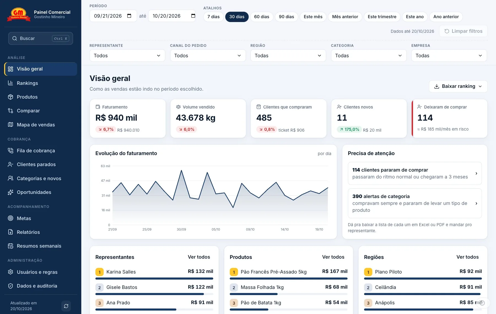The height and width of the screenshot is (314, 496).
Task: Click Ver todos for Representantes
Action: (199, 257)
